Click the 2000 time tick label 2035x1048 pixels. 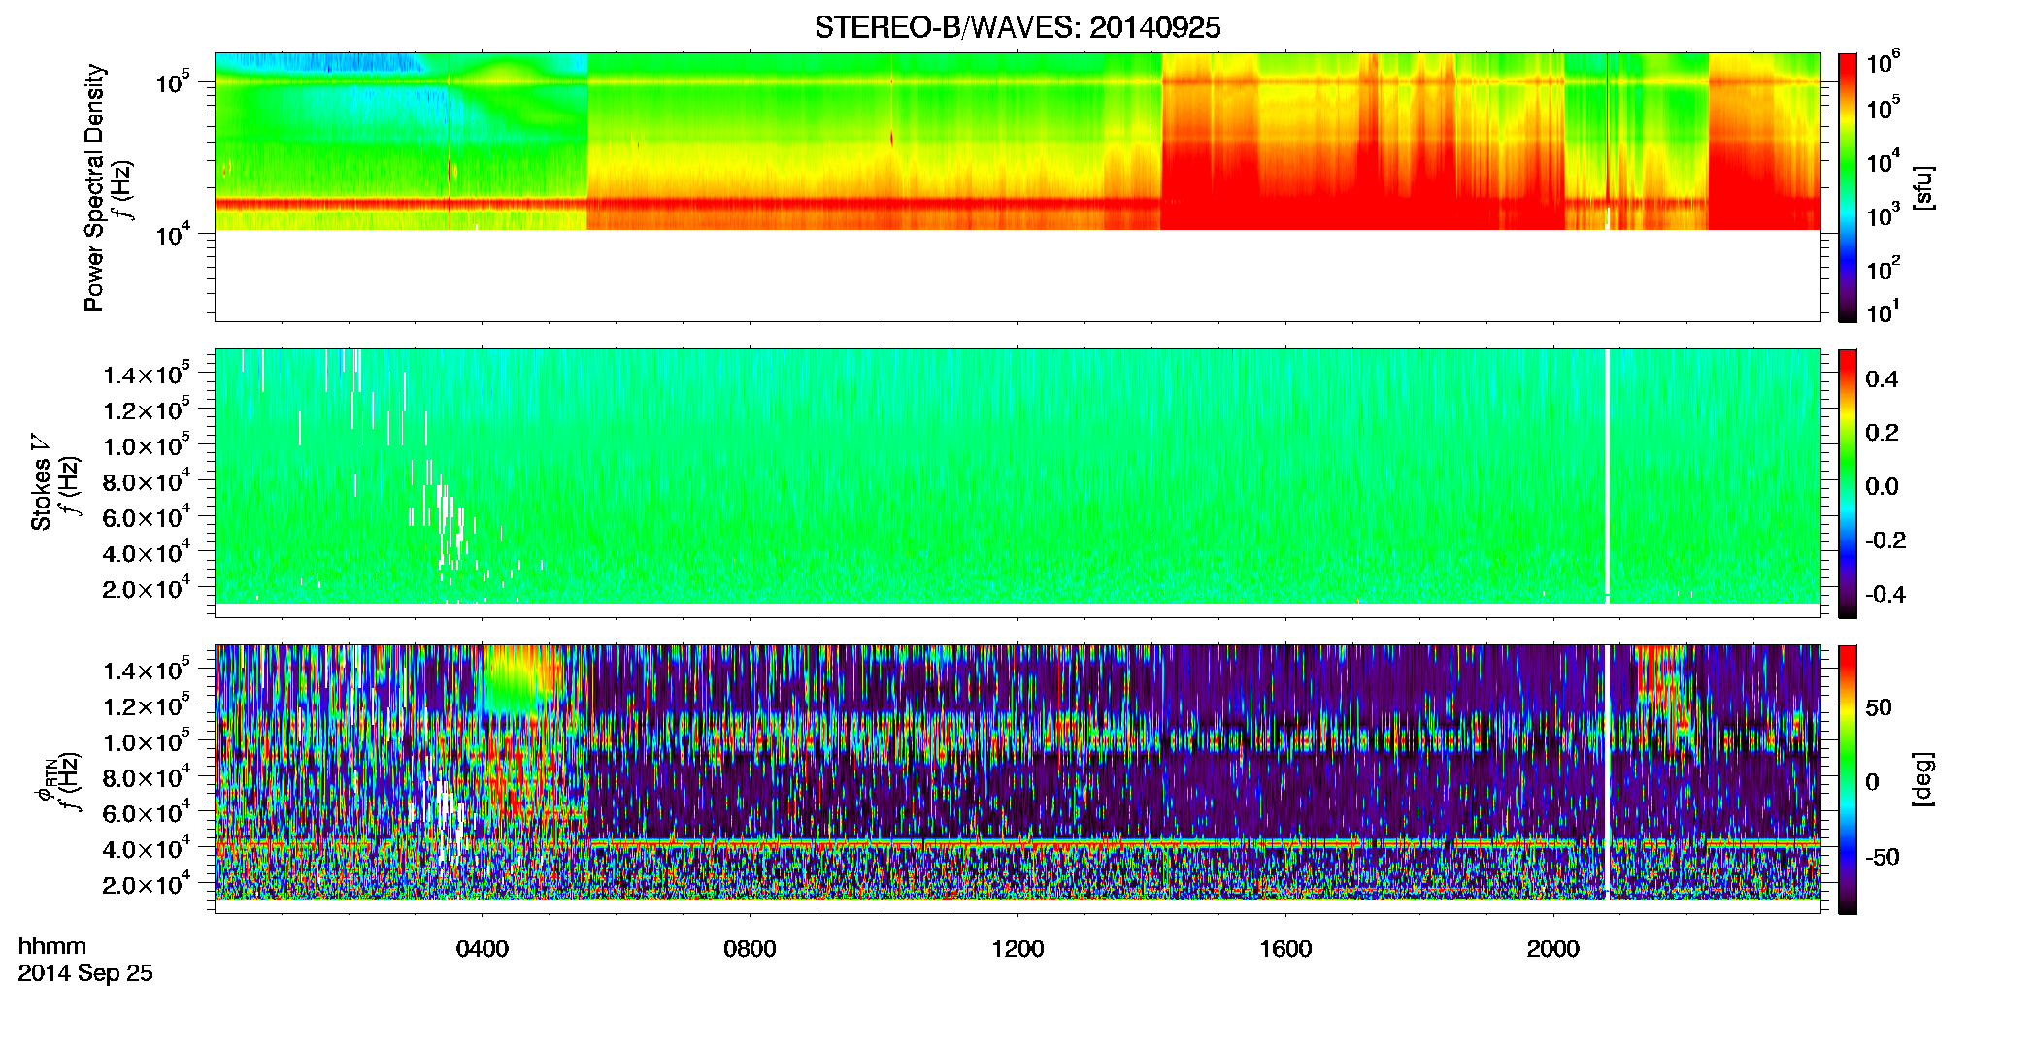pyautogui.click(x=1553, y=949)
